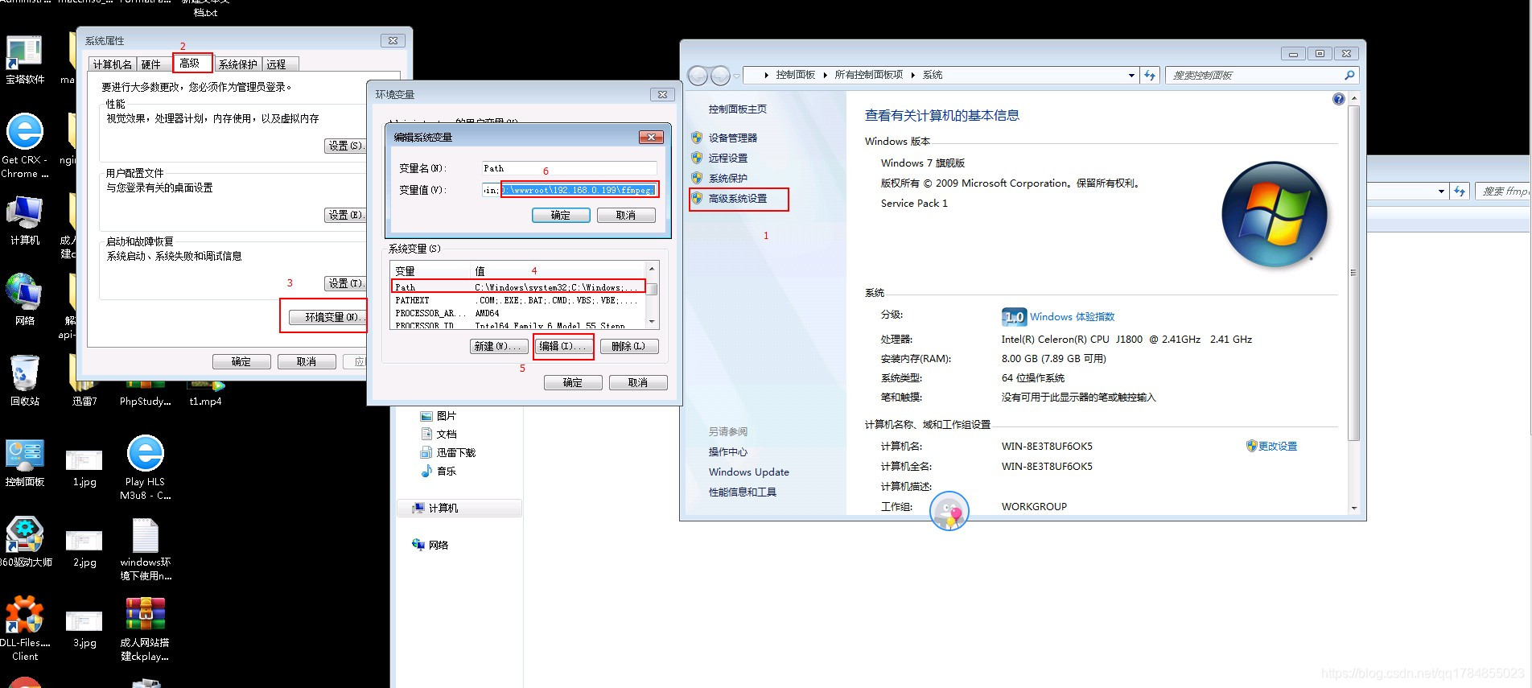Open t1.mp4 video file
The image size is (1532, 688).
pos(205,393)
